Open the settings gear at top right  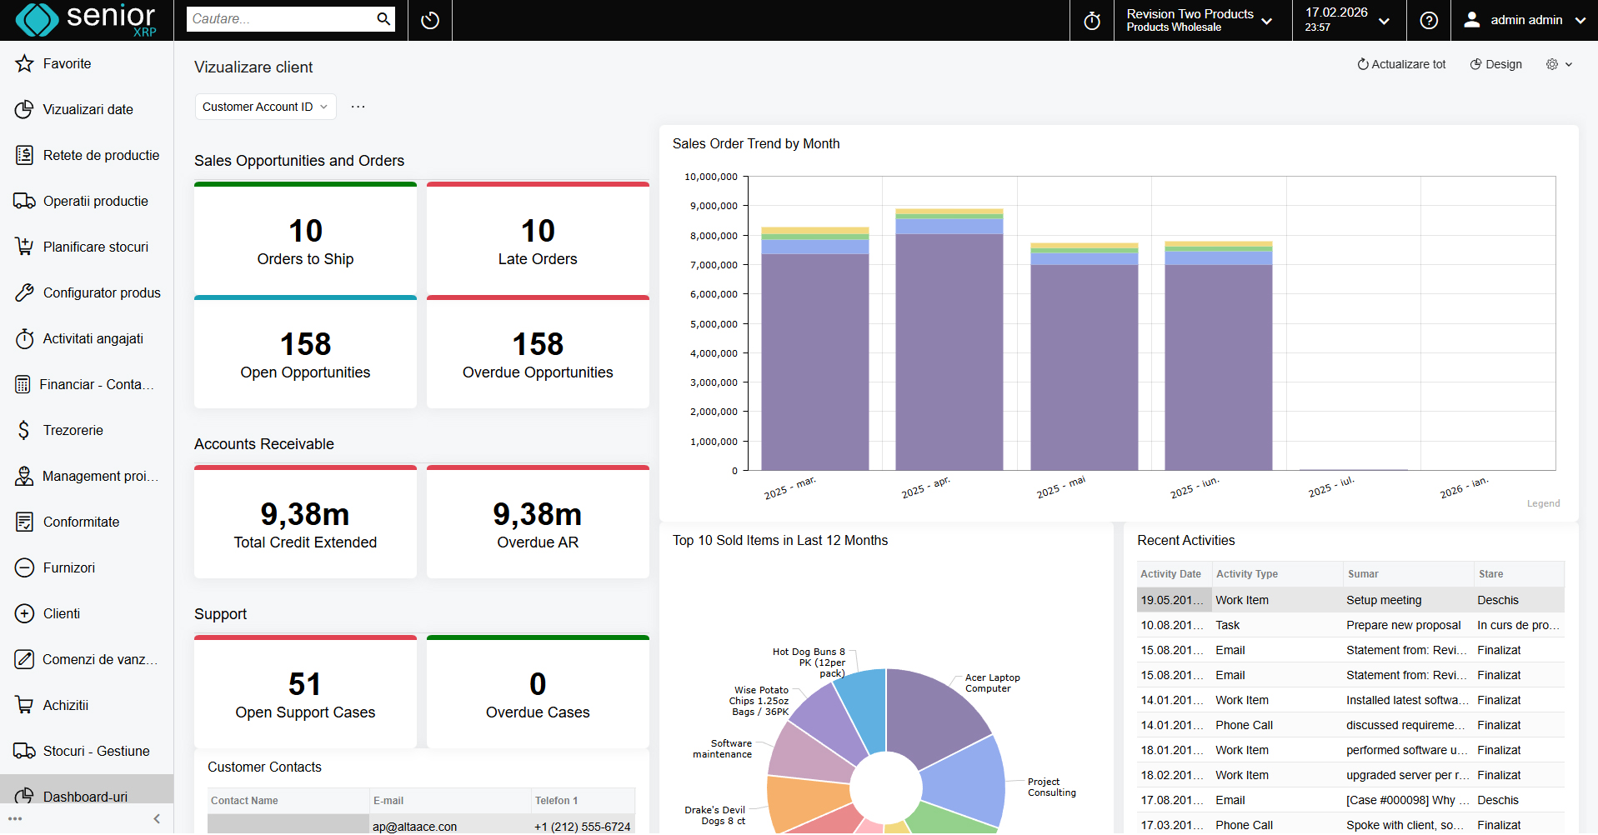click(1551, 64)
